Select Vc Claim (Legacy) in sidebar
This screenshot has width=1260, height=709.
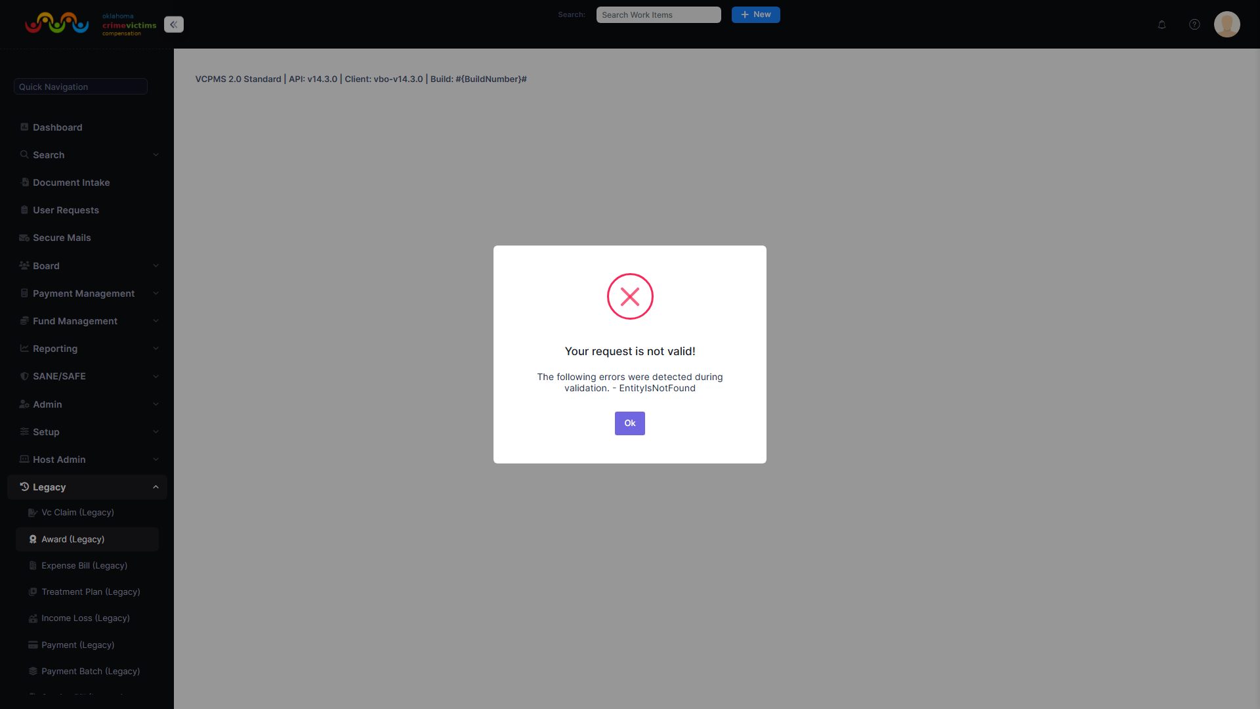[x=77, y=512]
